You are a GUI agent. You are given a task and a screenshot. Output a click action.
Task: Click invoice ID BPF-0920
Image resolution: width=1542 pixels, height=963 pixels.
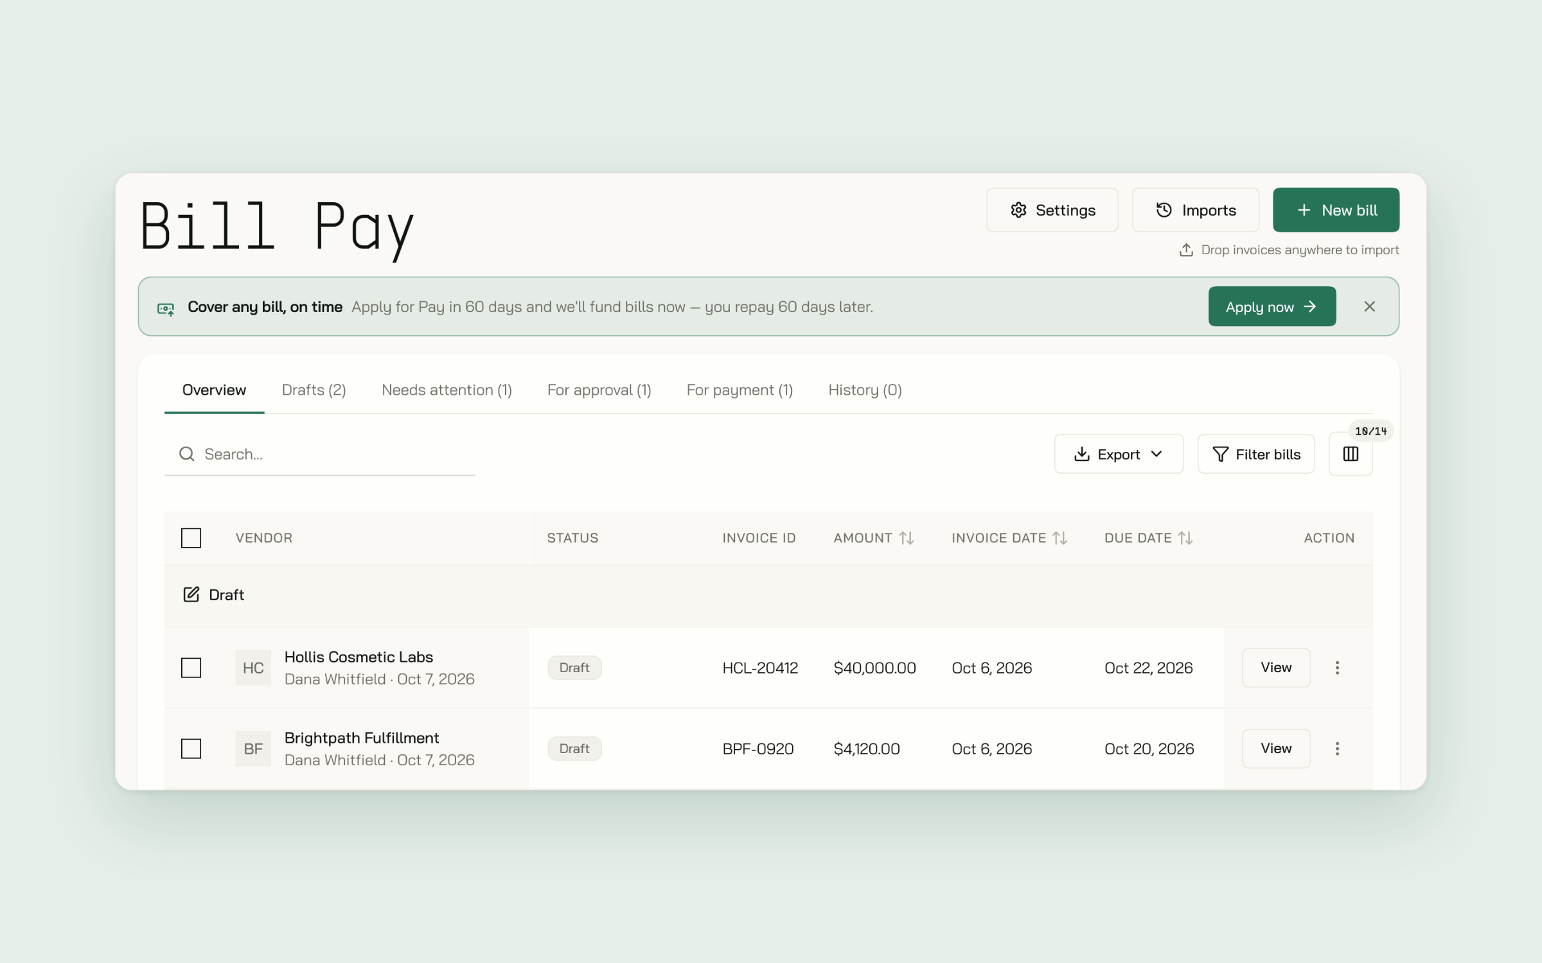pos(758,749)
